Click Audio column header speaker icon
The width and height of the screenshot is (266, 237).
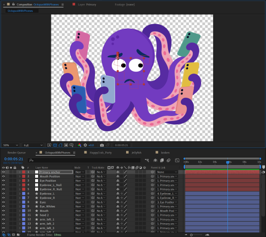click(x=7, y=167)
